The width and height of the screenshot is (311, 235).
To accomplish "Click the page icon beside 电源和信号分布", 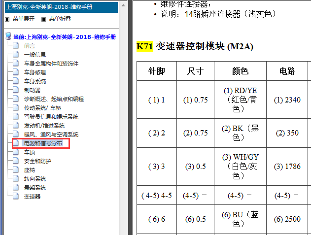I will tap(16, 143).
